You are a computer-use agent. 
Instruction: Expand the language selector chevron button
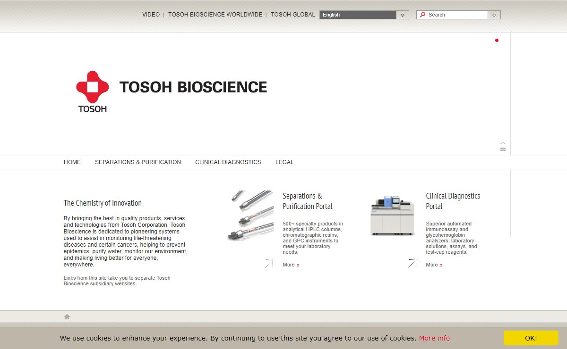403,15
